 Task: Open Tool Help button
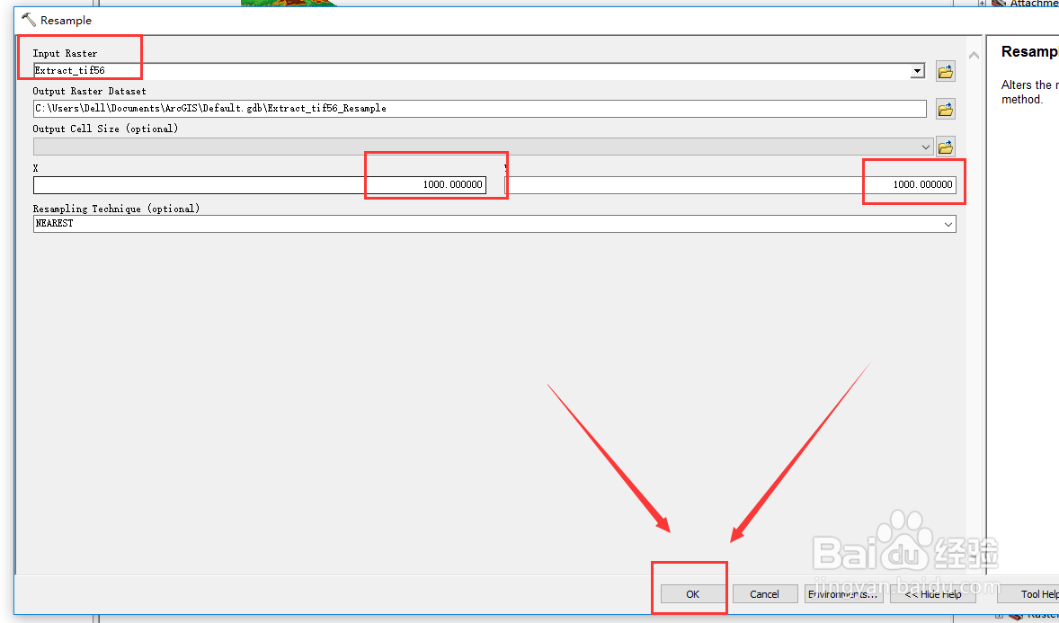(1028, 594)
